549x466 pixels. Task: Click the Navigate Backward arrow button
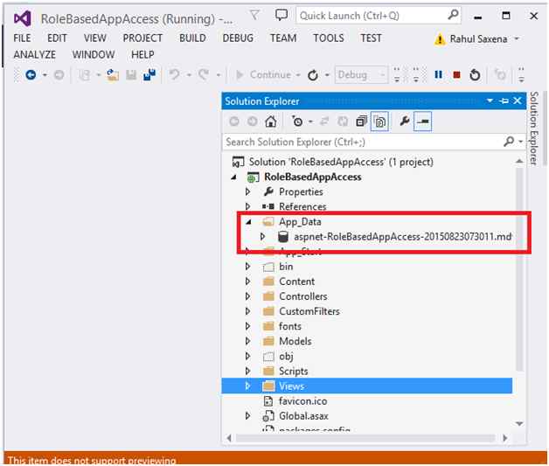pyautogui.click(x=31, y=74)
